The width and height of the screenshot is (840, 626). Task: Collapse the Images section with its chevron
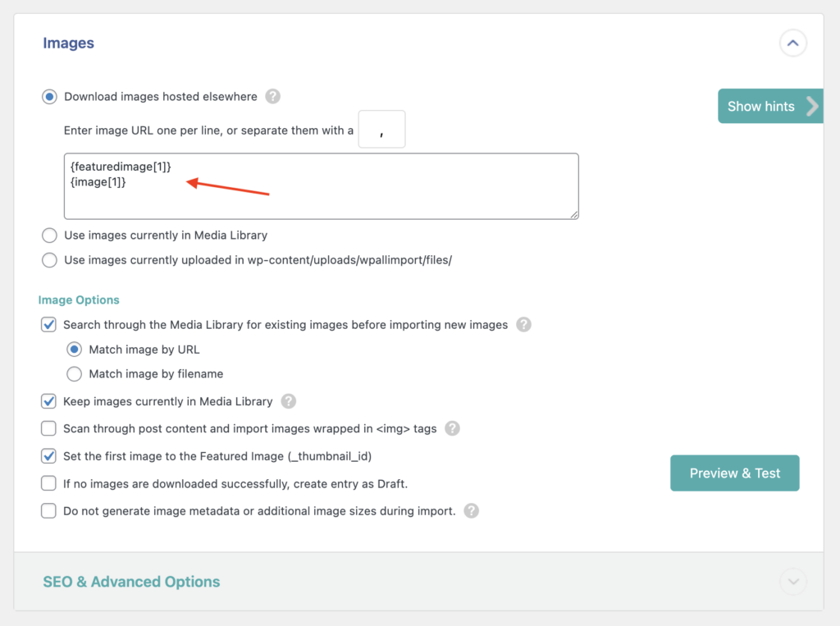pyautogui.click(x=792, y=43)
